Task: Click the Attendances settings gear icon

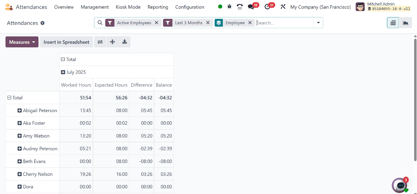Action: pyautogui.click(x=42, y=23)
